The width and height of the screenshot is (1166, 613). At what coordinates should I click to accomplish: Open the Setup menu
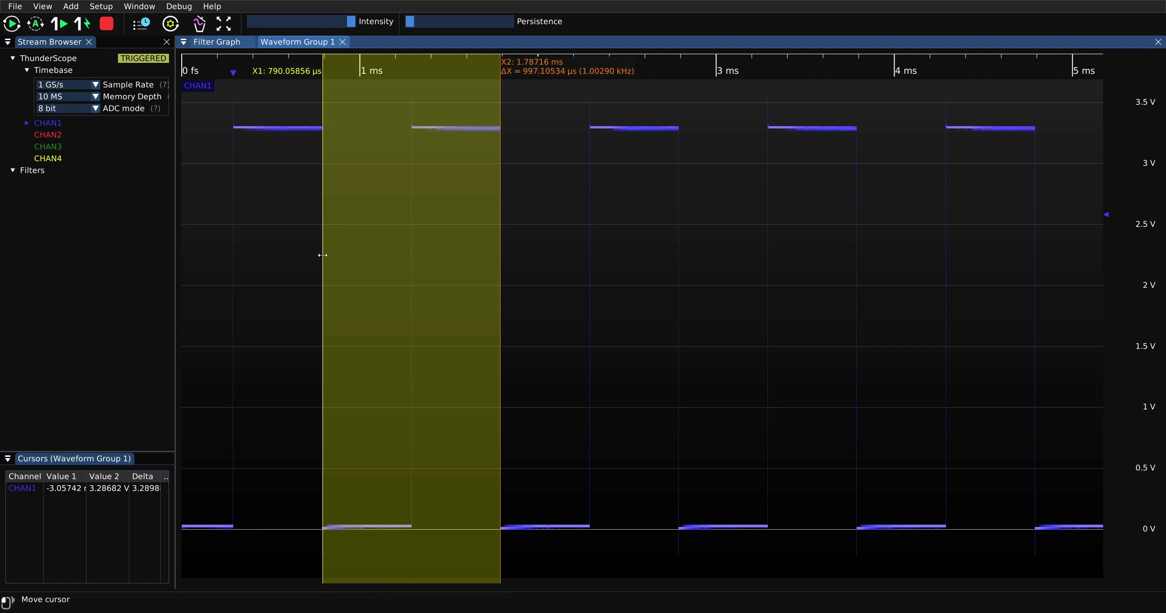click(x=101, y=6)
